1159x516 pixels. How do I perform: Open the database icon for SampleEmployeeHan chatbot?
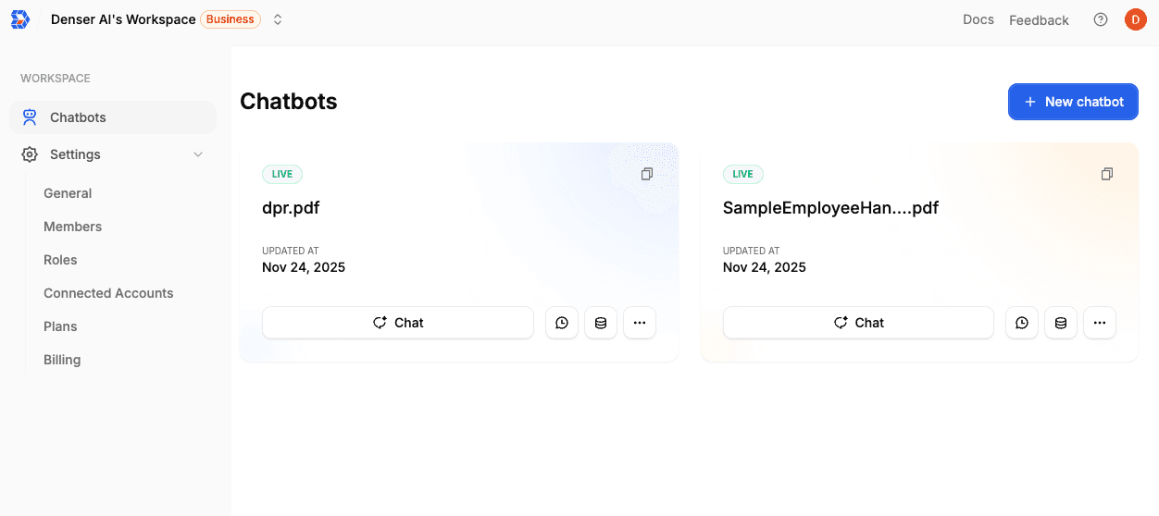(1061, 323)
